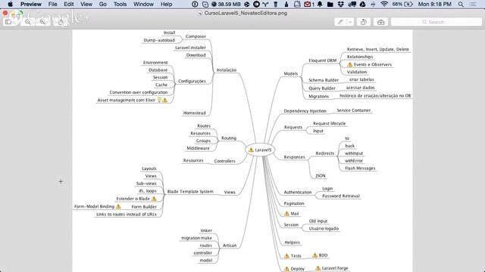Open the Edit menu
The image size is (485, 272).
coord(69,5)
